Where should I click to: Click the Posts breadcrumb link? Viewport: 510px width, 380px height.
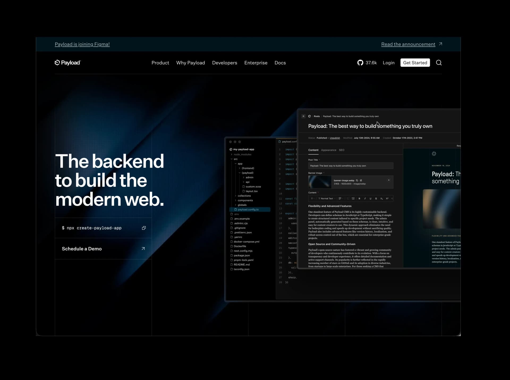coord(317,116)
